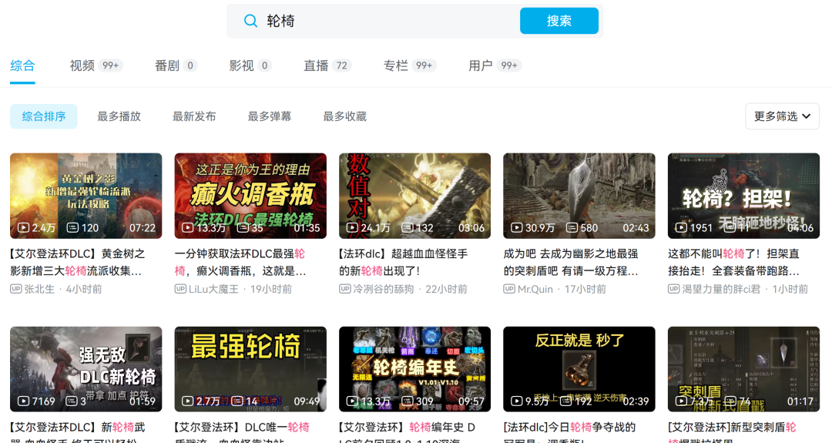Viewport: 832px width, 443px height.
Task: Click UP icon beside 张北生
Action: 16,289
